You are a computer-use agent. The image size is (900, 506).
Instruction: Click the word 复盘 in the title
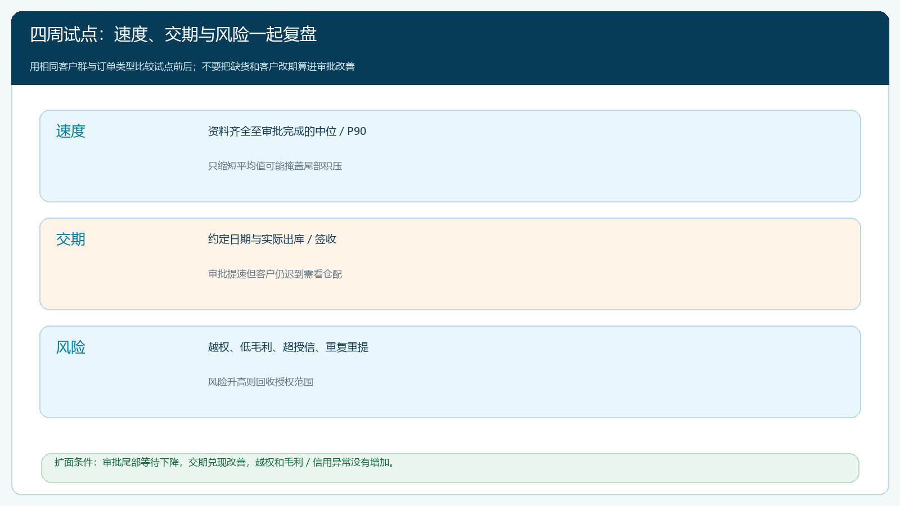(300, 34)
